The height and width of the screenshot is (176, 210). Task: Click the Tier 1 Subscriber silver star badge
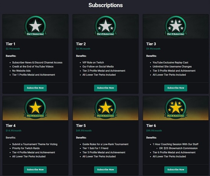[35, 26]
